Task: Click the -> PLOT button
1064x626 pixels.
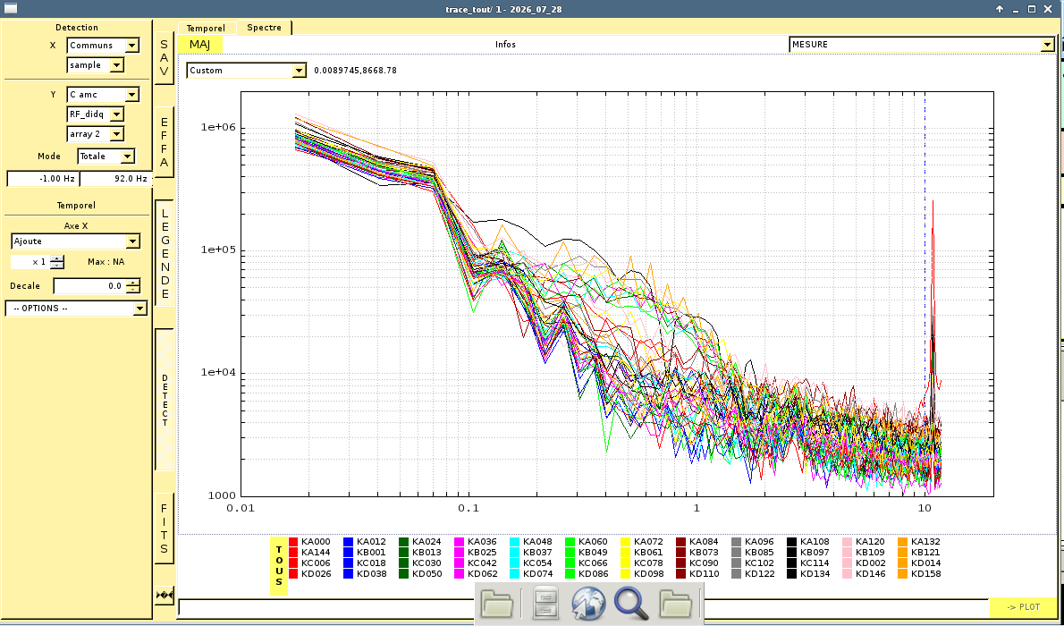Action: tap(1023, 607)
